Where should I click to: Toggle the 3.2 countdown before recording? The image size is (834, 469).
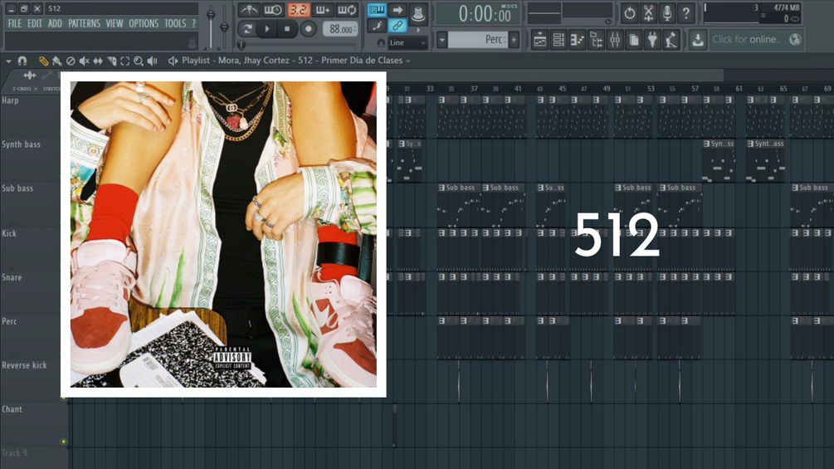point(299,10)
